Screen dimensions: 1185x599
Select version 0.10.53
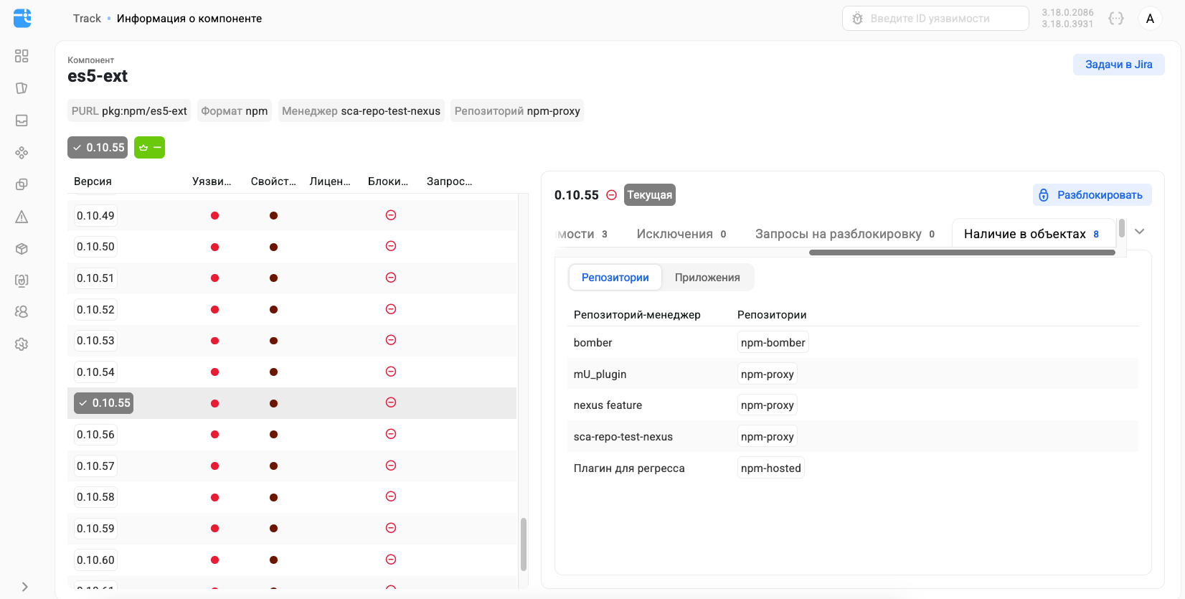pos(95,341)
